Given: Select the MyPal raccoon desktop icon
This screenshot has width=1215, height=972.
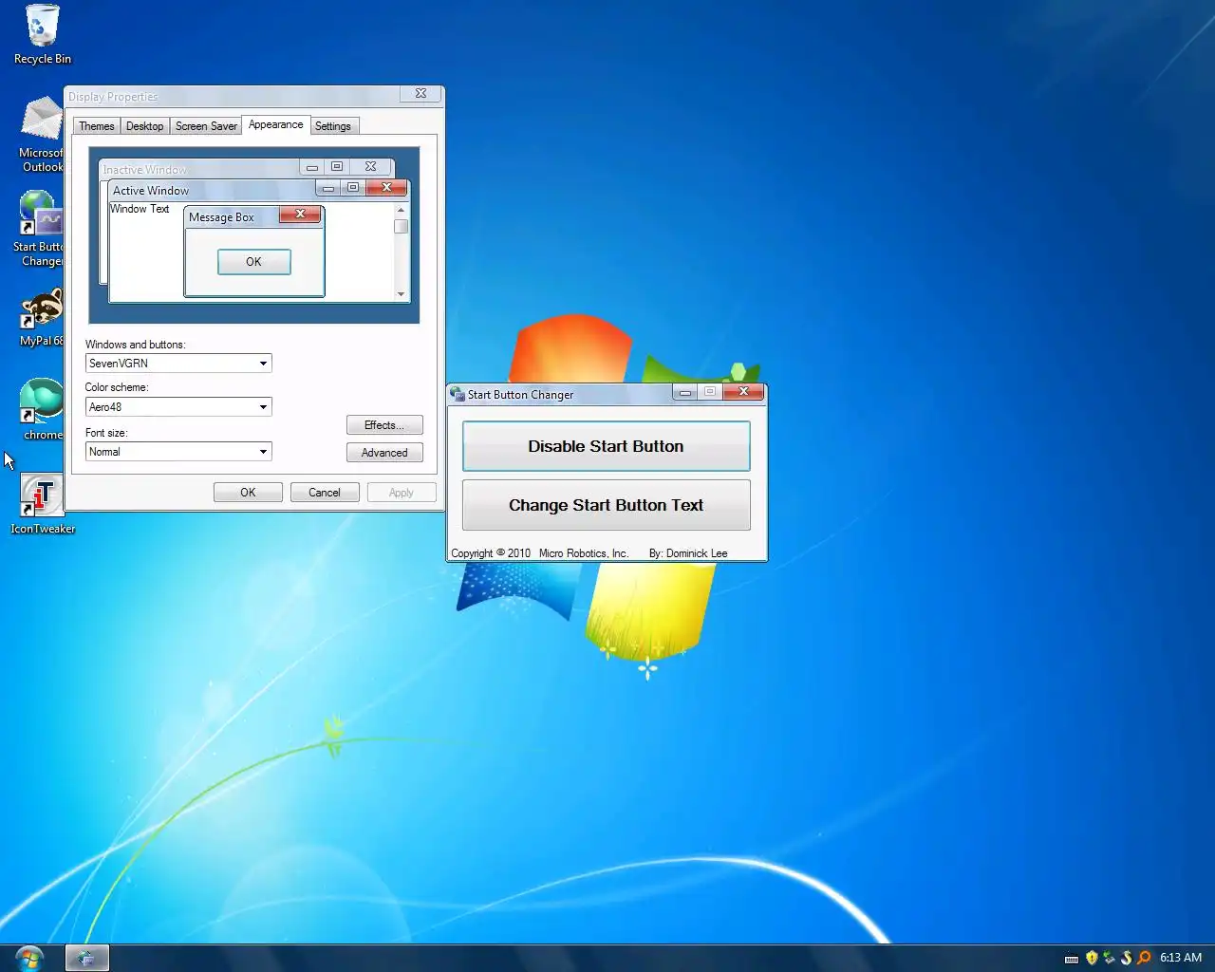Looking at the screenshot, I should pyautogui.click(x=43, y=317).
